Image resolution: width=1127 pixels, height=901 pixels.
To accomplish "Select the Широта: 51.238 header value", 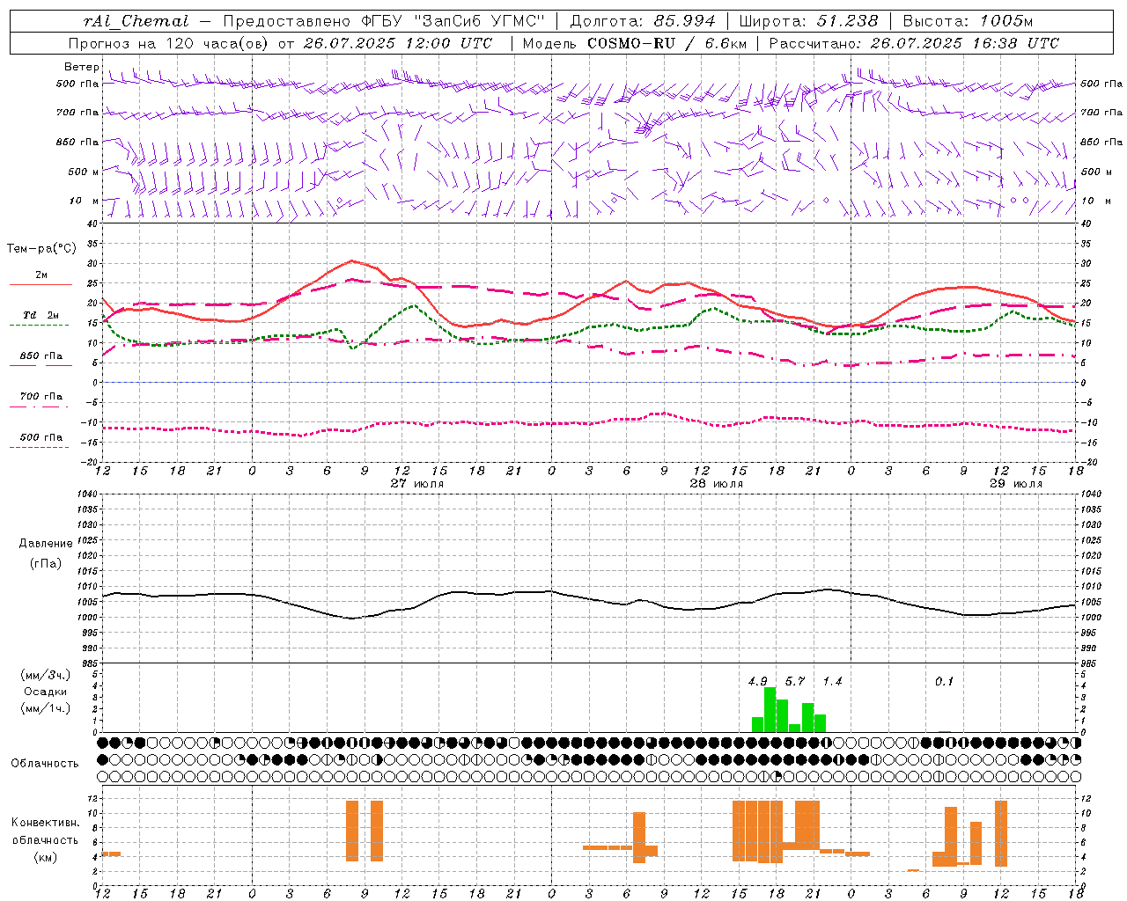I will coord(808,21).
